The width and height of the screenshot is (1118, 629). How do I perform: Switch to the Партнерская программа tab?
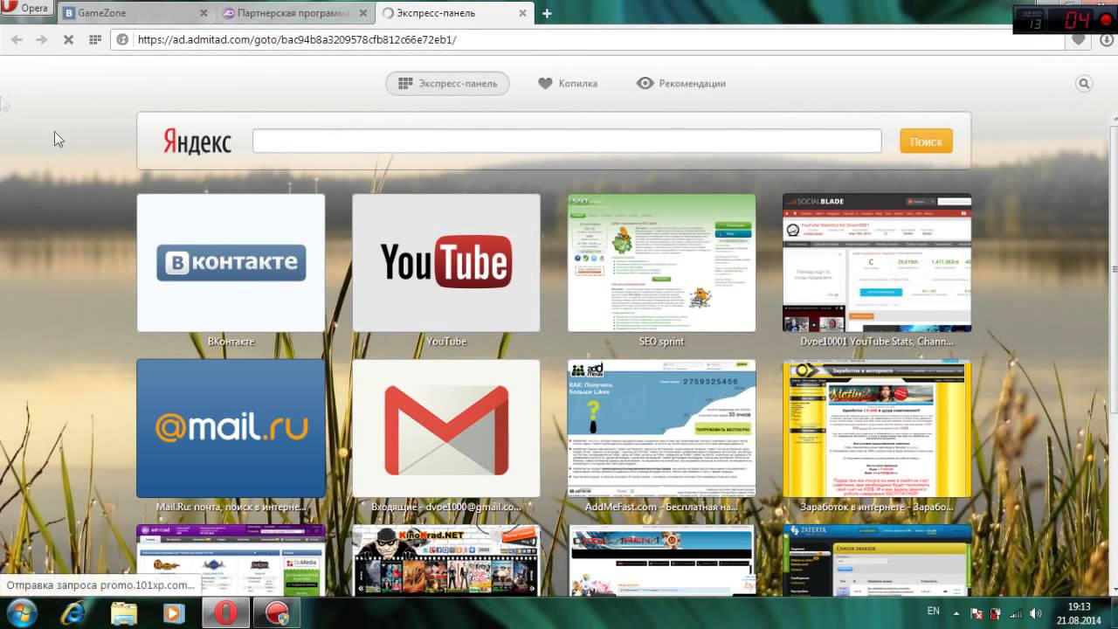pos(294,13)
